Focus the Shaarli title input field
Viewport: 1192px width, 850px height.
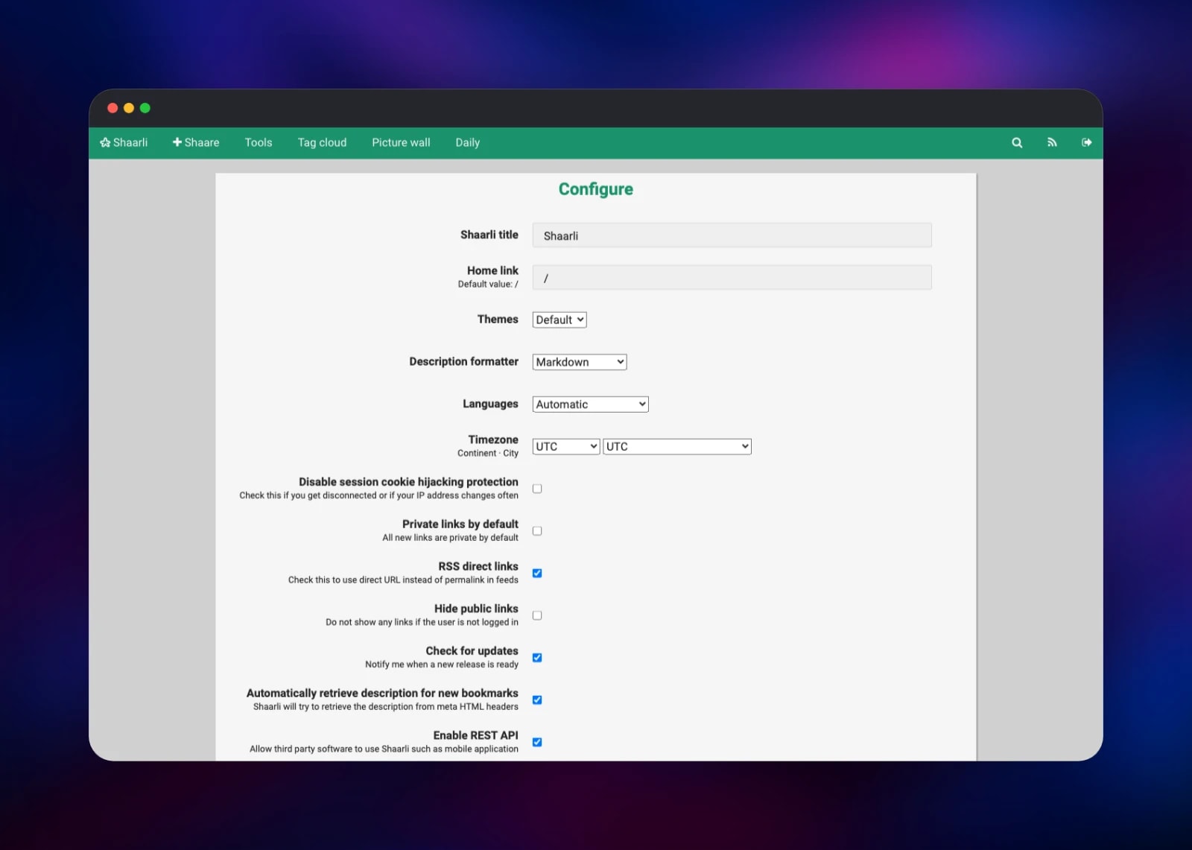click(732, 235)
